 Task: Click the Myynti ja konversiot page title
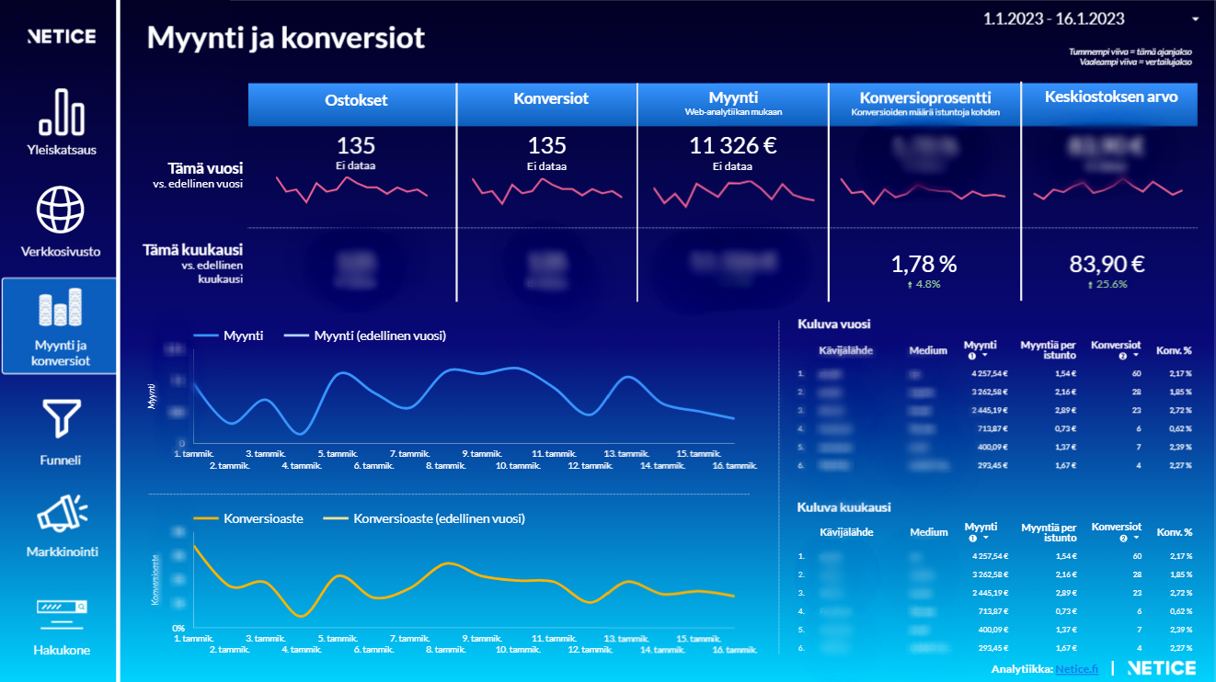pos(286,38)
